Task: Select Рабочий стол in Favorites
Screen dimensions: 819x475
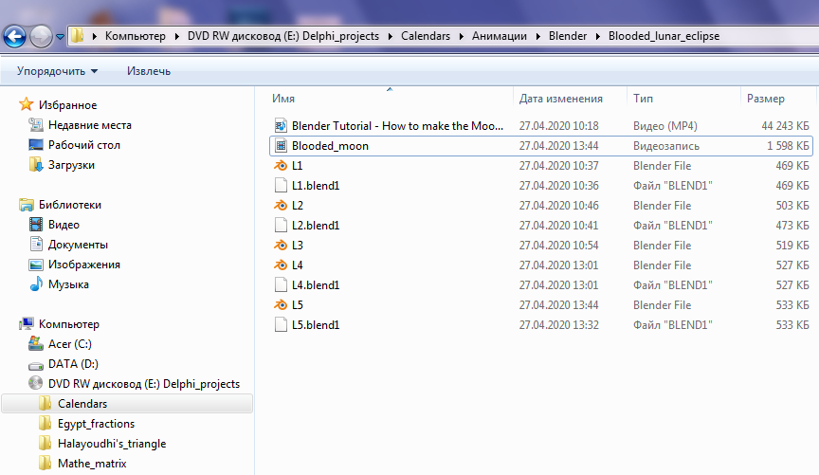Action: tap(84, 145)
